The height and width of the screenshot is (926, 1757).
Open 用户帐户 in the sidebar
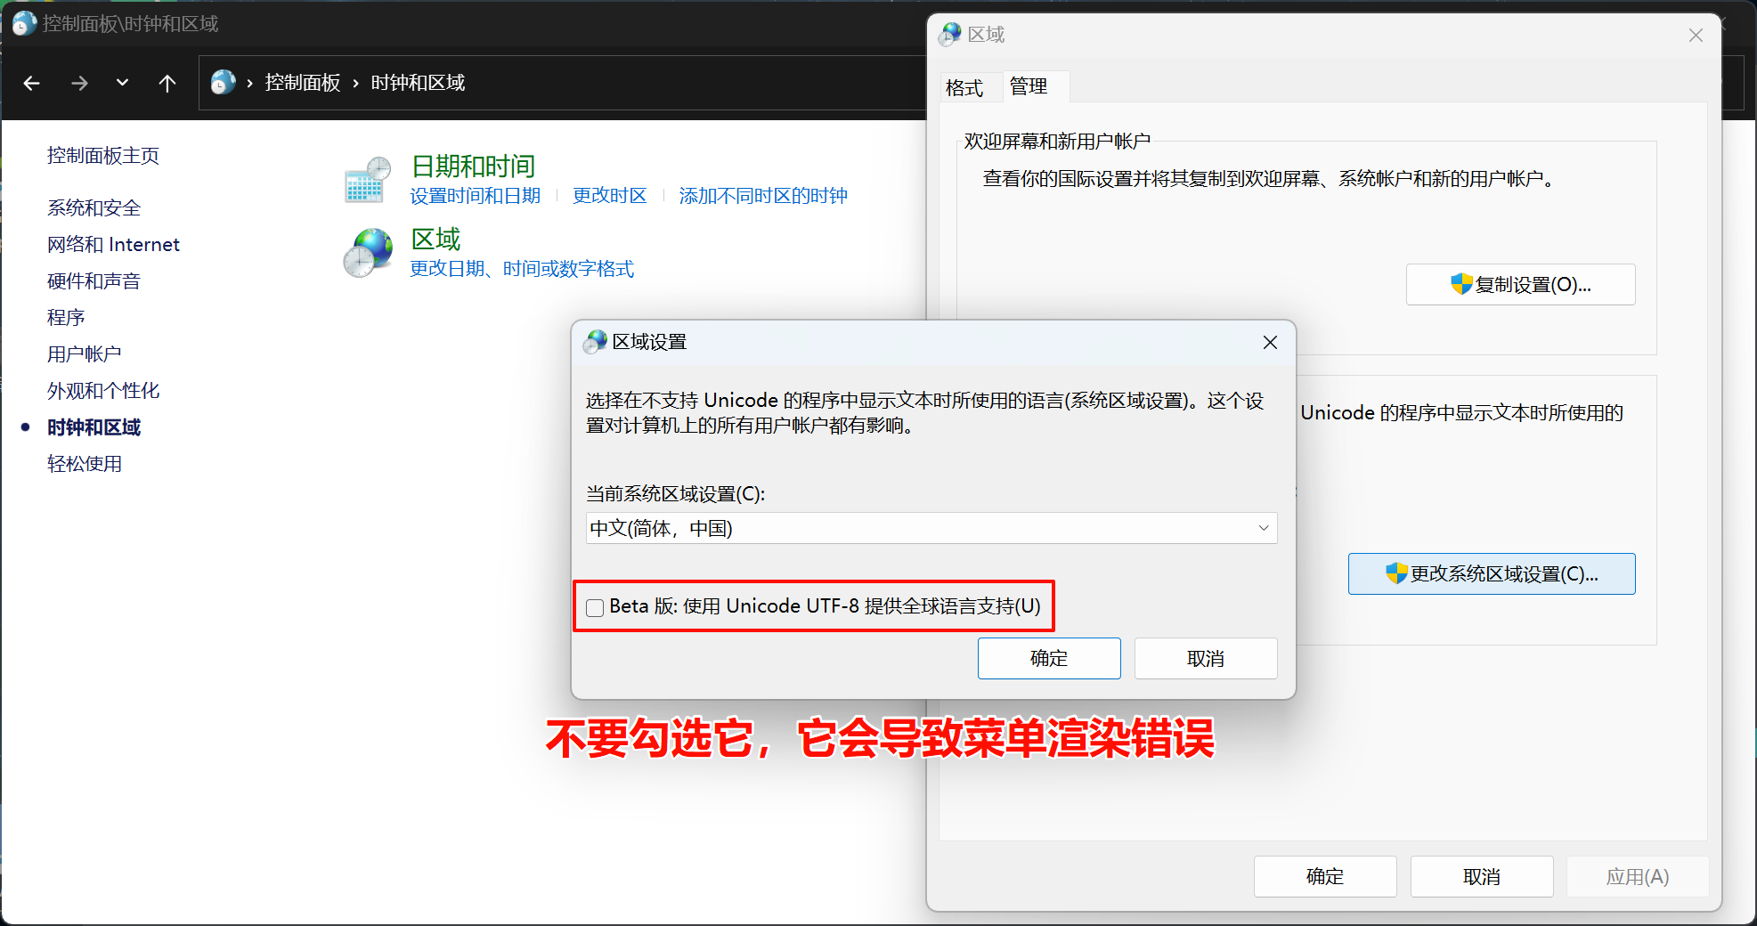click(x=85, y=354)
